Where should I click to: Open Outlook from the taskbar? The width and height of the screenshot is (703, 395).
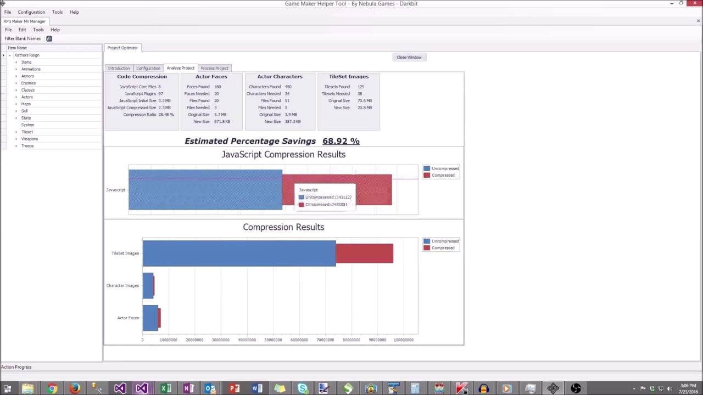210,388
